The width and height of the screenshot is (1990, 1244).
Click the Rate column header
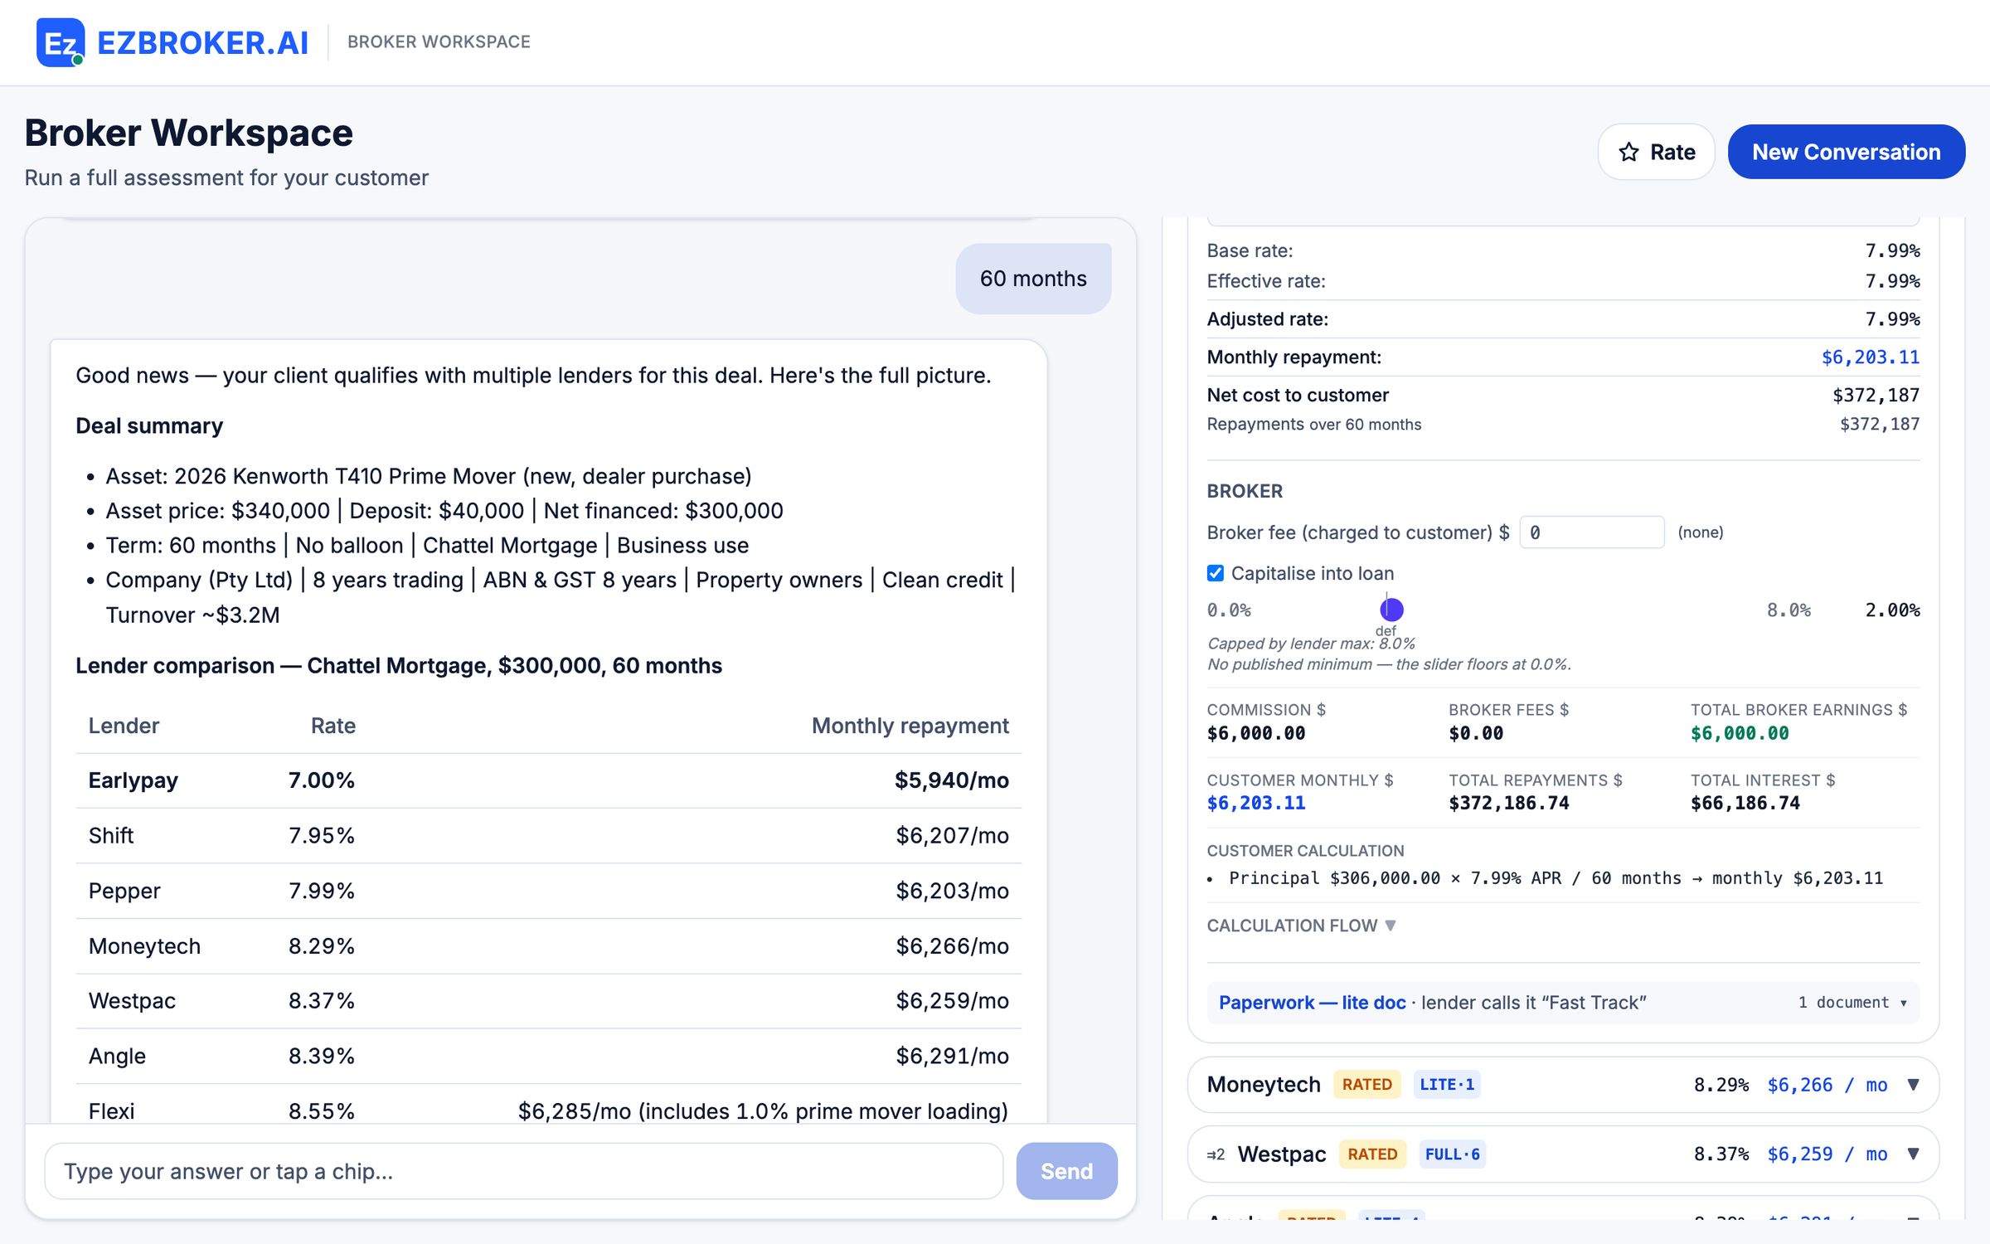pos(332,726)
